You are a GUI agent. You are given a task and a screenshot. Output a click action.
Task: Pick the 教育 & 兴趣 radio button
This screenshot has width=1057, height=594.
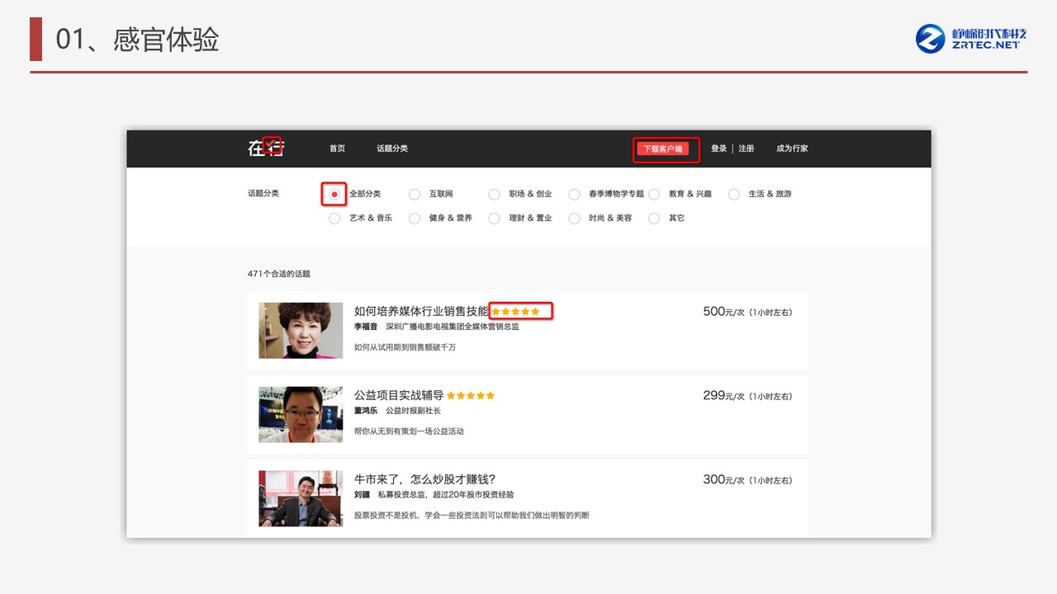point(654,195)
